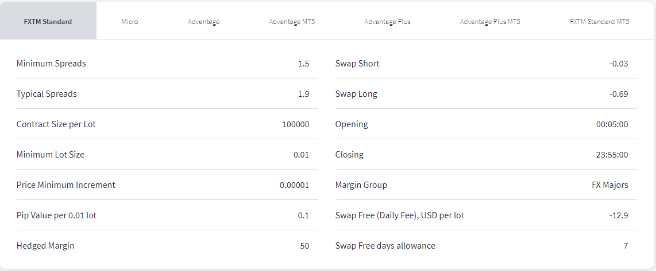Click the Margin Group label
This screenshot has width=656, height=271.
(x=361, y=184)
